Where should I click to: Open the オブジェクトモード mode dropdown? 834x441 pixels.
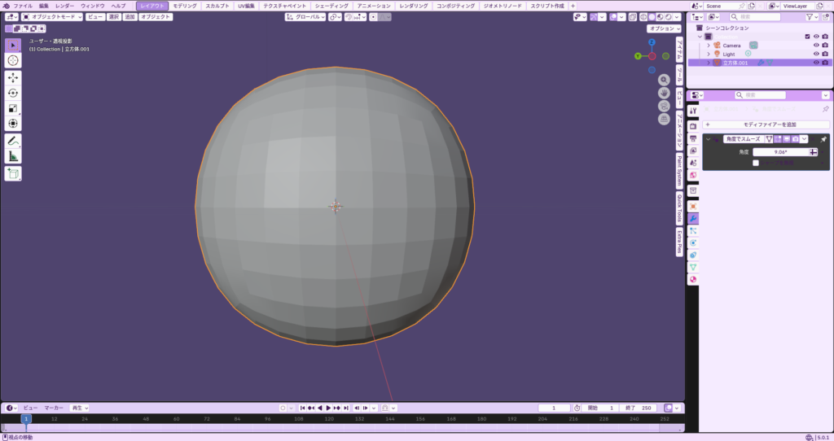pyautogui.click(x=52, y=16)
